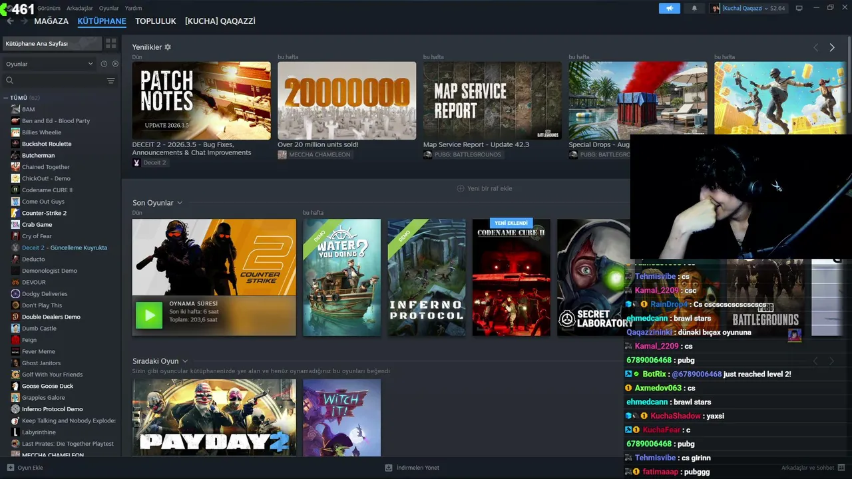The image size is (852, 479).
Task: Go back with the left navigation arrow
Action: (10, 21)
